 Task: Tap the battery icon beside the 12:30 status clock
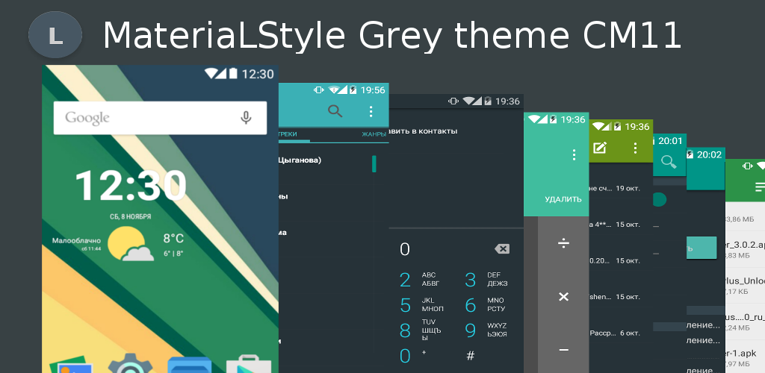tap(233, 74)
